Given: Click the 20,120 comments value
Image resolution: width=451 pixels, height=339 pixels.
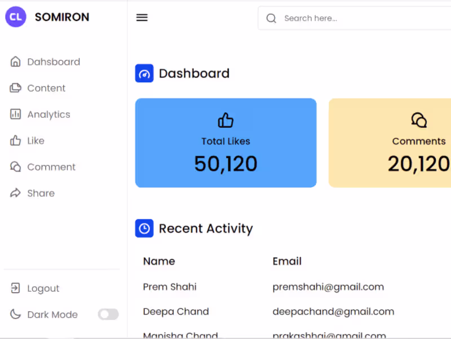Looking at the screenshot, I should pyautogui.click(x=419, y=164).
